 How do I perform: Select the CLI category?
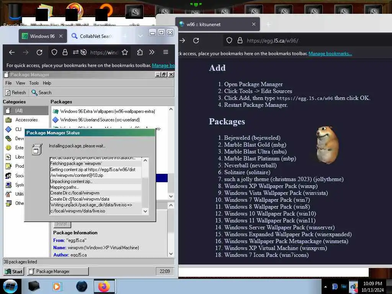pos(14,129)
